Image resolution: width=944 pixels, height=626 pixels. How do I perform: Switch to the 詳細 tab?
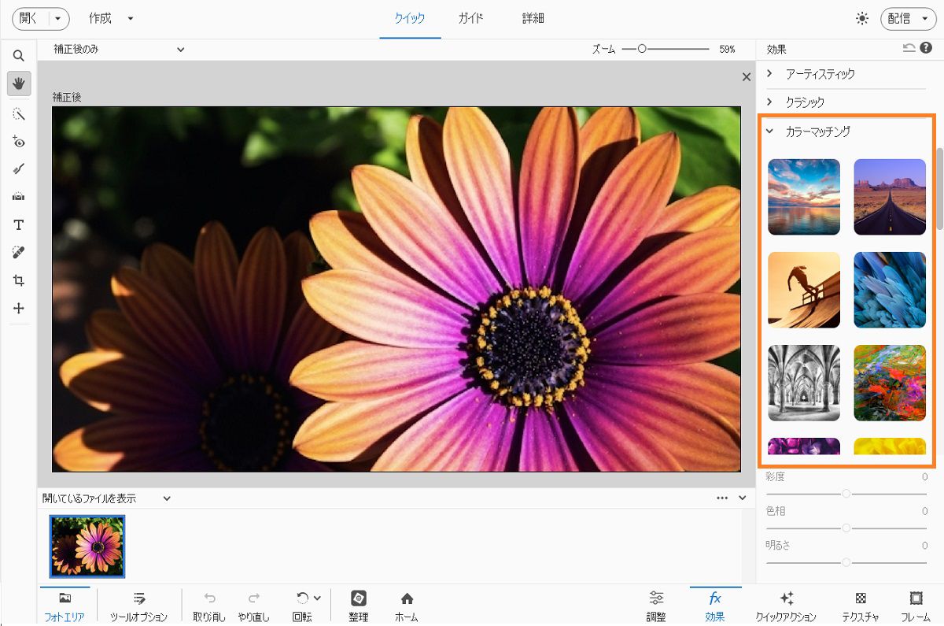533,18
